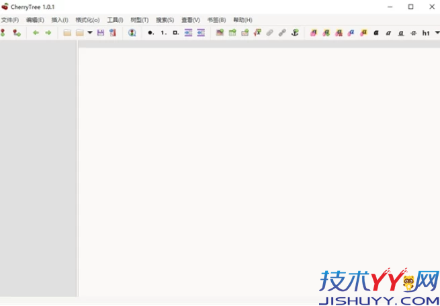Image resolution: width=440 pixels, height=306 pixels.
Task: Click the right of the two indent icons
Action: click(x=201, y=33)
